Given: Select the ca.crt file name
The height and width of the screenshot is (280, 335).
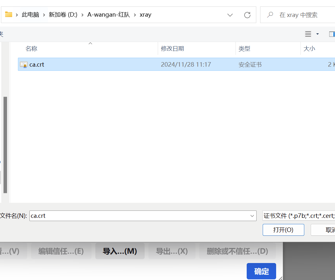Looking at the screenshot, I should point(37,65).
